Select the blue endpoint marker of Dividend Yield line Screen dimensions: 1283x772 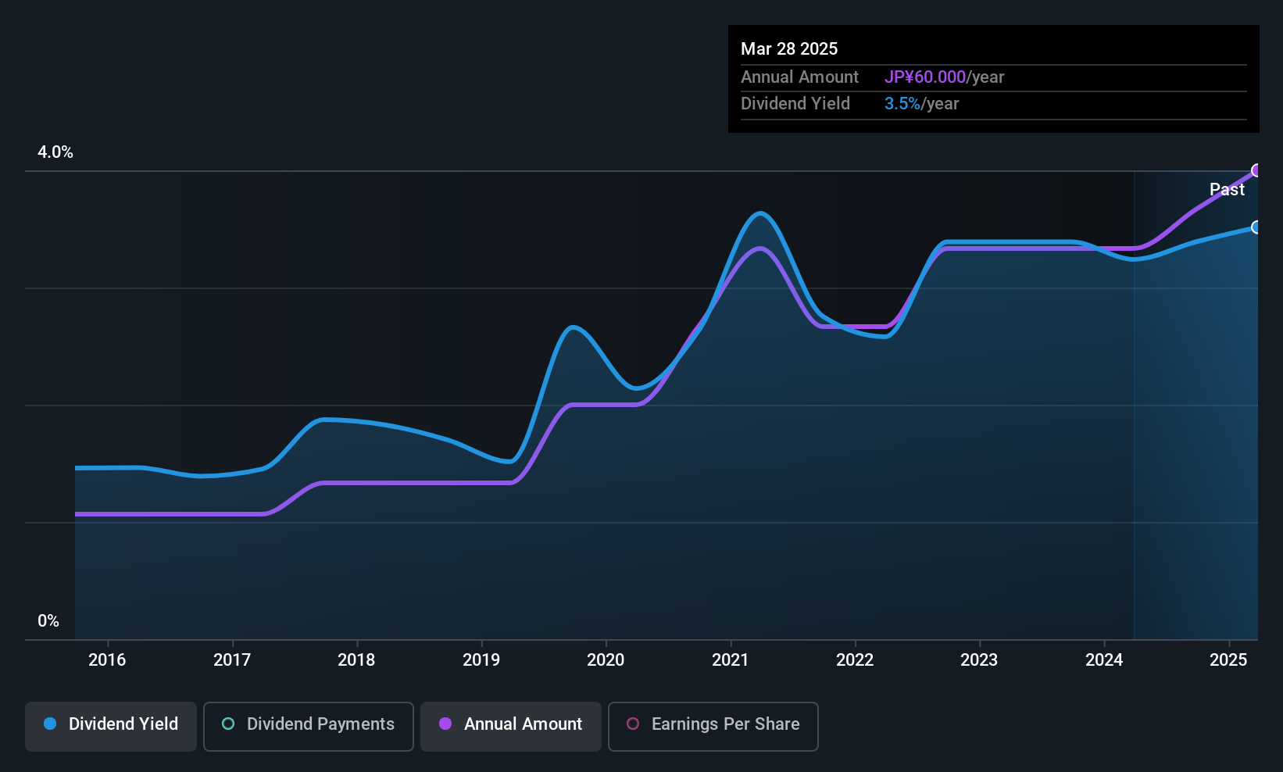coord(1256,227)
